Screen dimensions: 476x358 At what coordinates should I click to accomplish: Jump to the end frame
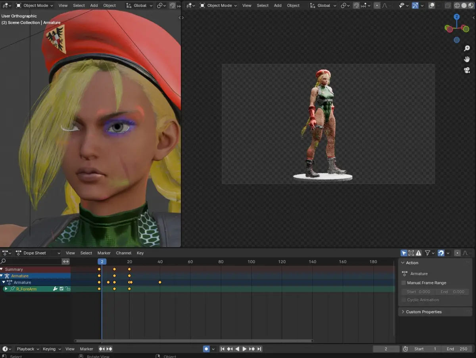tap(259, 349)
